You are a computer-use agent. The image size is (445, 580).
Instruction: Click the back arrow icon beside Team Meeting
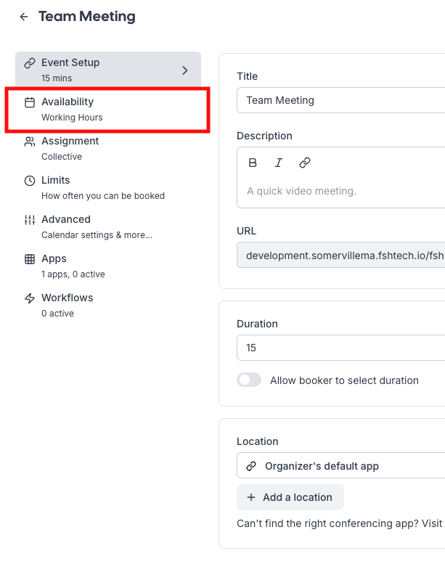(x=24, y=17)
